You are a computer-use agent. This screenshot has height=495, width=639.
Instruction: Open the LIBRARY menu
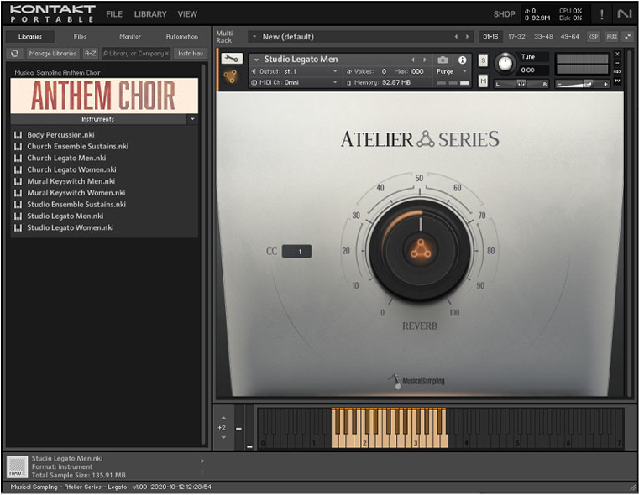click(x=150, y=14)
